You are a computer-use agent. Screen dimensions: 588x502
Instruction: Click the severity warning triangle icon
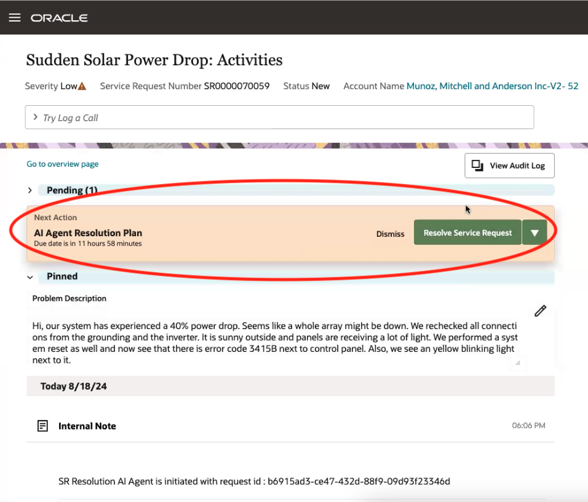[82, 86]
